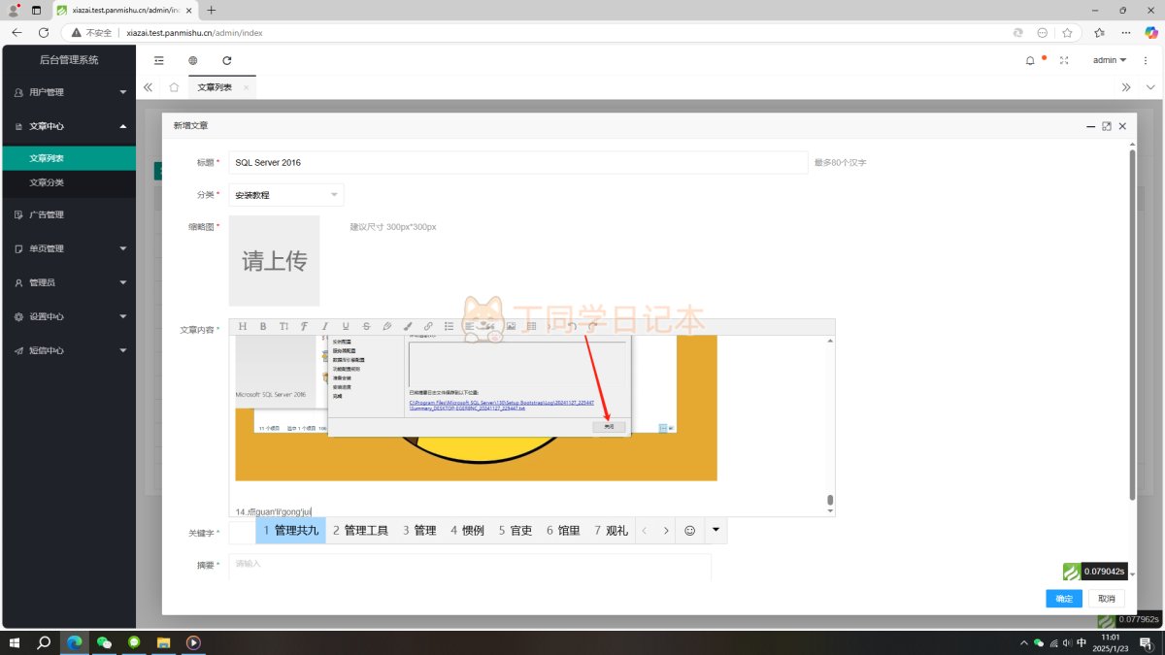Insert an image via the editor toolbar

tap(511, 326)
